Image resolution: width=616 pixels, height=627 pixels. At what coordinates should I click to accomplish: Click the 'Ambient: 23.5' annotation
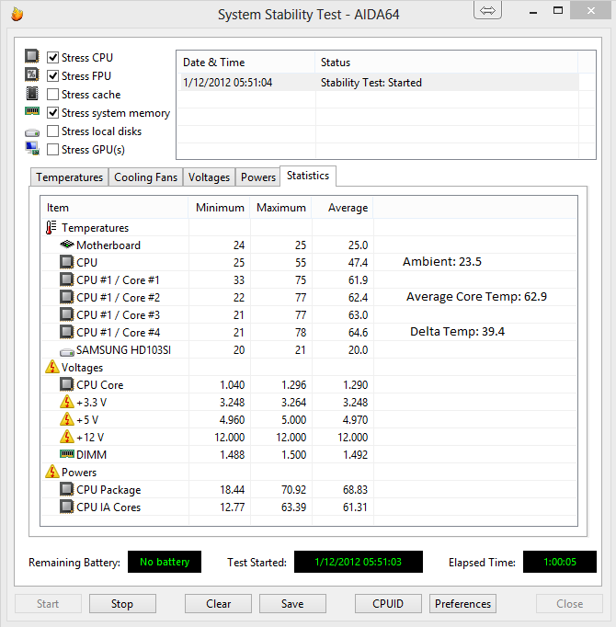pyautogui.click(x=442, y=261)
